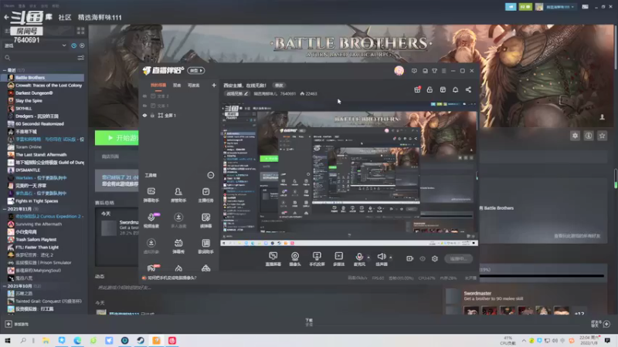The image size is (618, 347).
Task: Toggle visibility of the 全屏 1 source
Action: pyautogui.click(x=144, y=115)
